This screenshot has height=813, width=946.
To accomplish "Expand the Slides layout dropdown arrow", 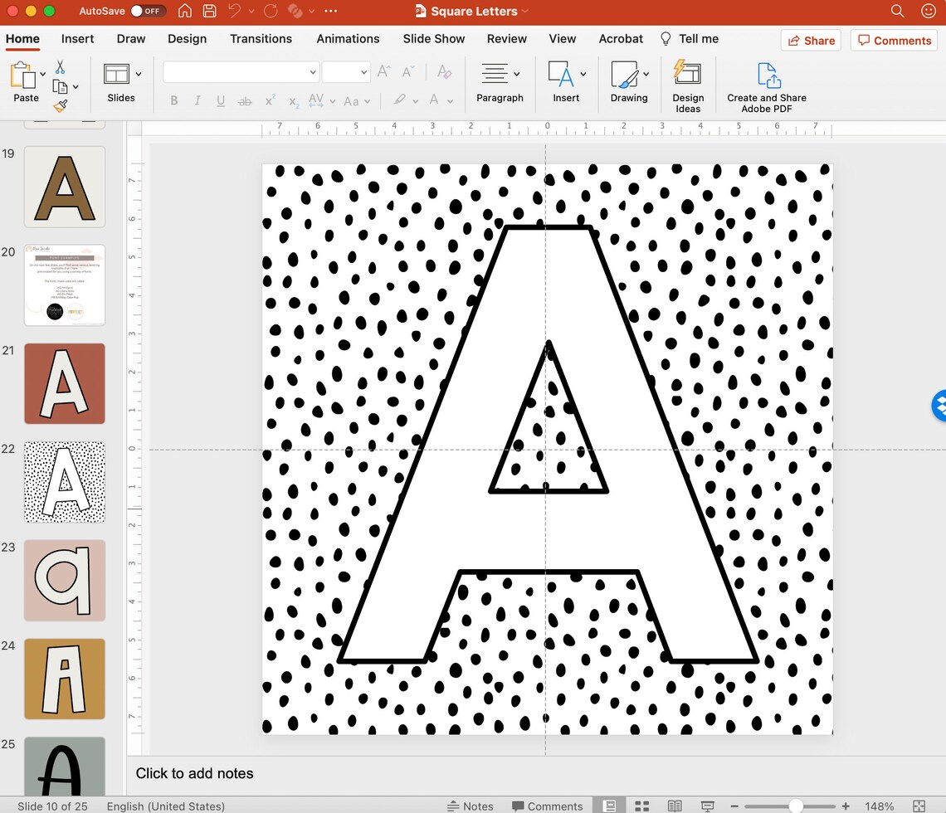I will coord(138,74).
